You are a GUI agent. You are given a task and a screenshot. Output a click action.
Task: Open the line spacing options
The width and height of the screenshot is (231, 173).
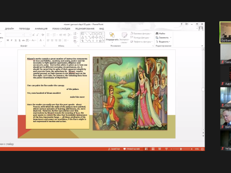pyautogui.click(x=69, y=35)
